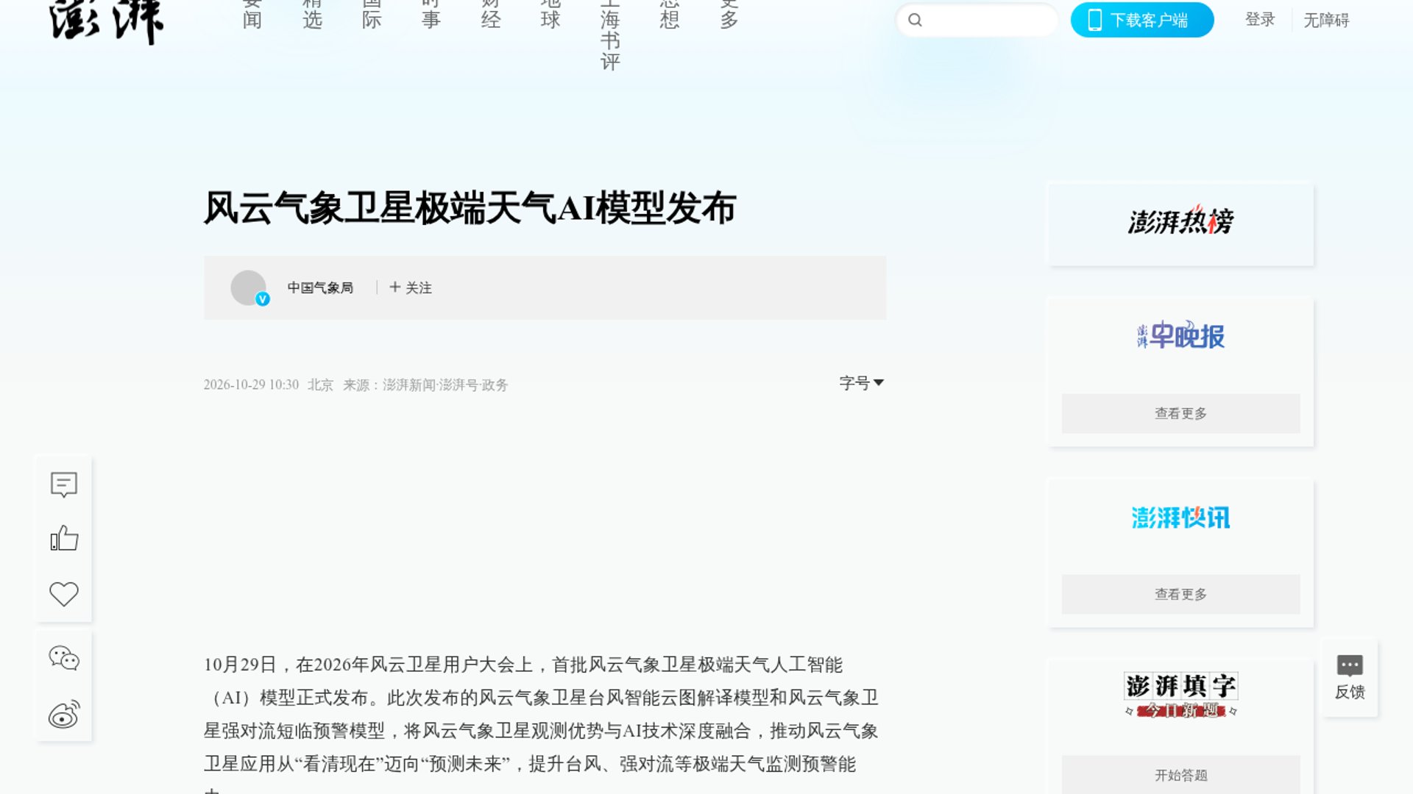This screenshot has height=794, width=1413.
Task: Click the 中国气象局 author avatar
Action: [x=249, y=287]
